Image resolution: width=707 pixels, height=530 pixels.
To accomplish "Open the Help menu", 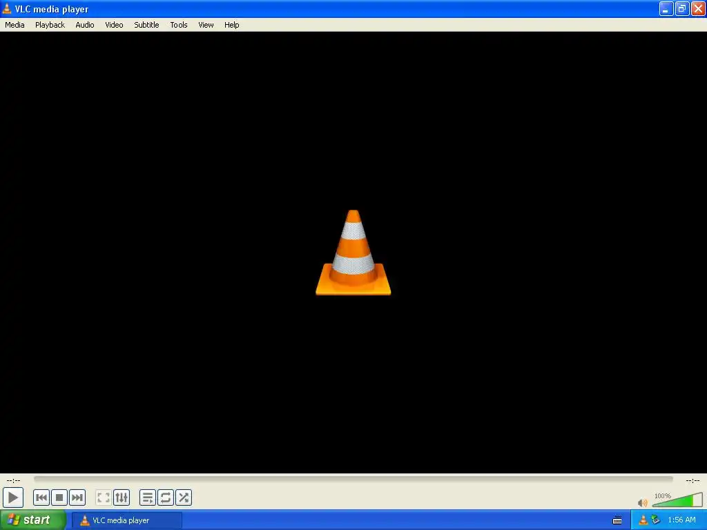I will tap(232, 25).
